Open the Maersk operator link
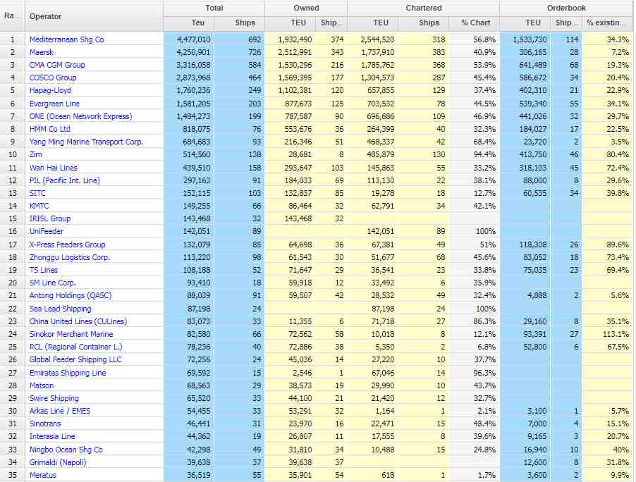Screen dimensions: 636x482 [42, 52]
